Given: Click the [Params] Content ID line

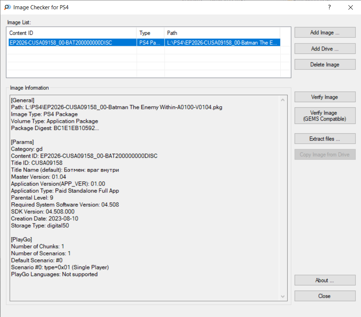Looking at the screenshot, I should 84,156.
